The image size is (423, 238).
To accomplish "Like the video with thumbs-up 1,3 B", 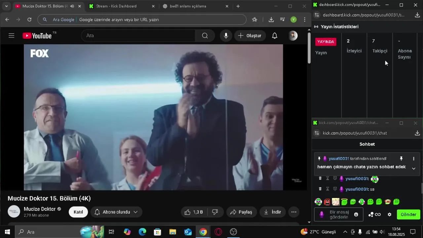I will 194,212.
